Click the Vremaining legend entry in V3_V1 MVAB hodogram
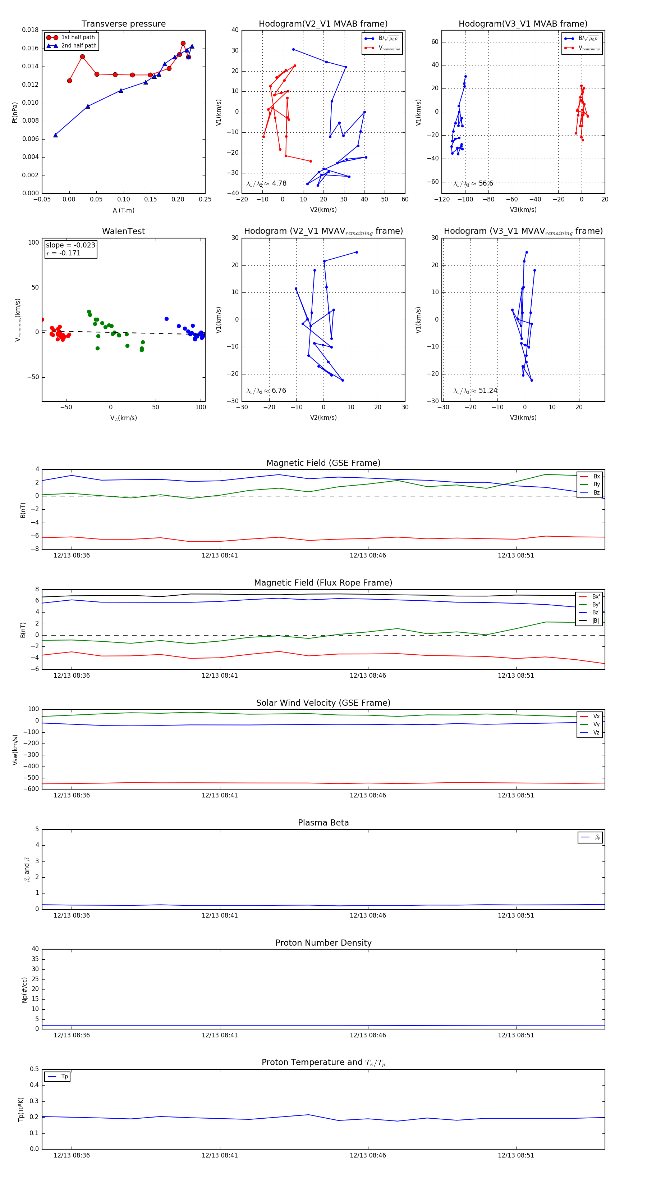647x1187 pixels. pos(582,48)
